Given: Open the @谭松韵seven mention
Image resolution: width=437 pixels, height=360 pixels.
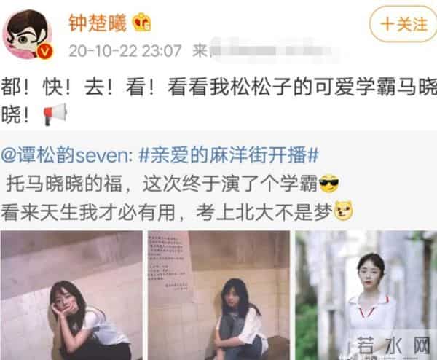Looking at the screenshot, I should 67,155.
